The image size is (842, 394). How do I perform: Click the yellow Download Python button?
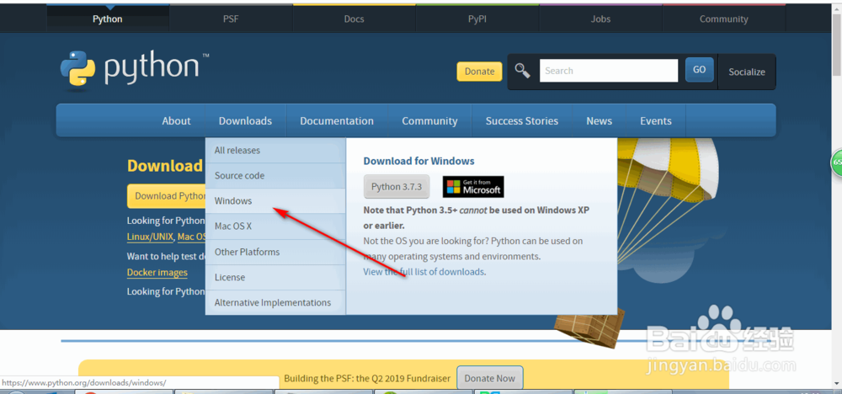pyautogui.click(x=167, y=196)
